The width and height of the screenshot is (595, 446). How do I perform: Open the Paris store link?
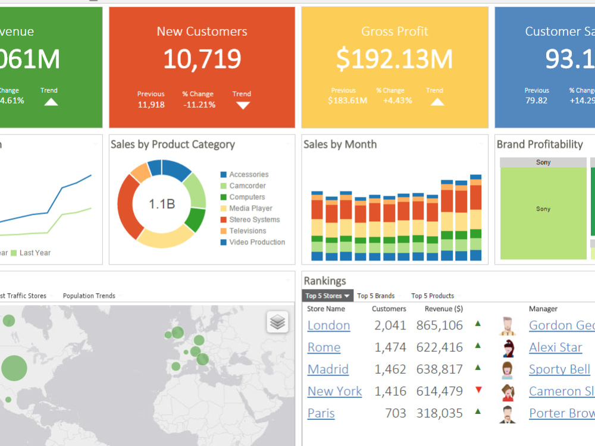click(x=321, y=413)
